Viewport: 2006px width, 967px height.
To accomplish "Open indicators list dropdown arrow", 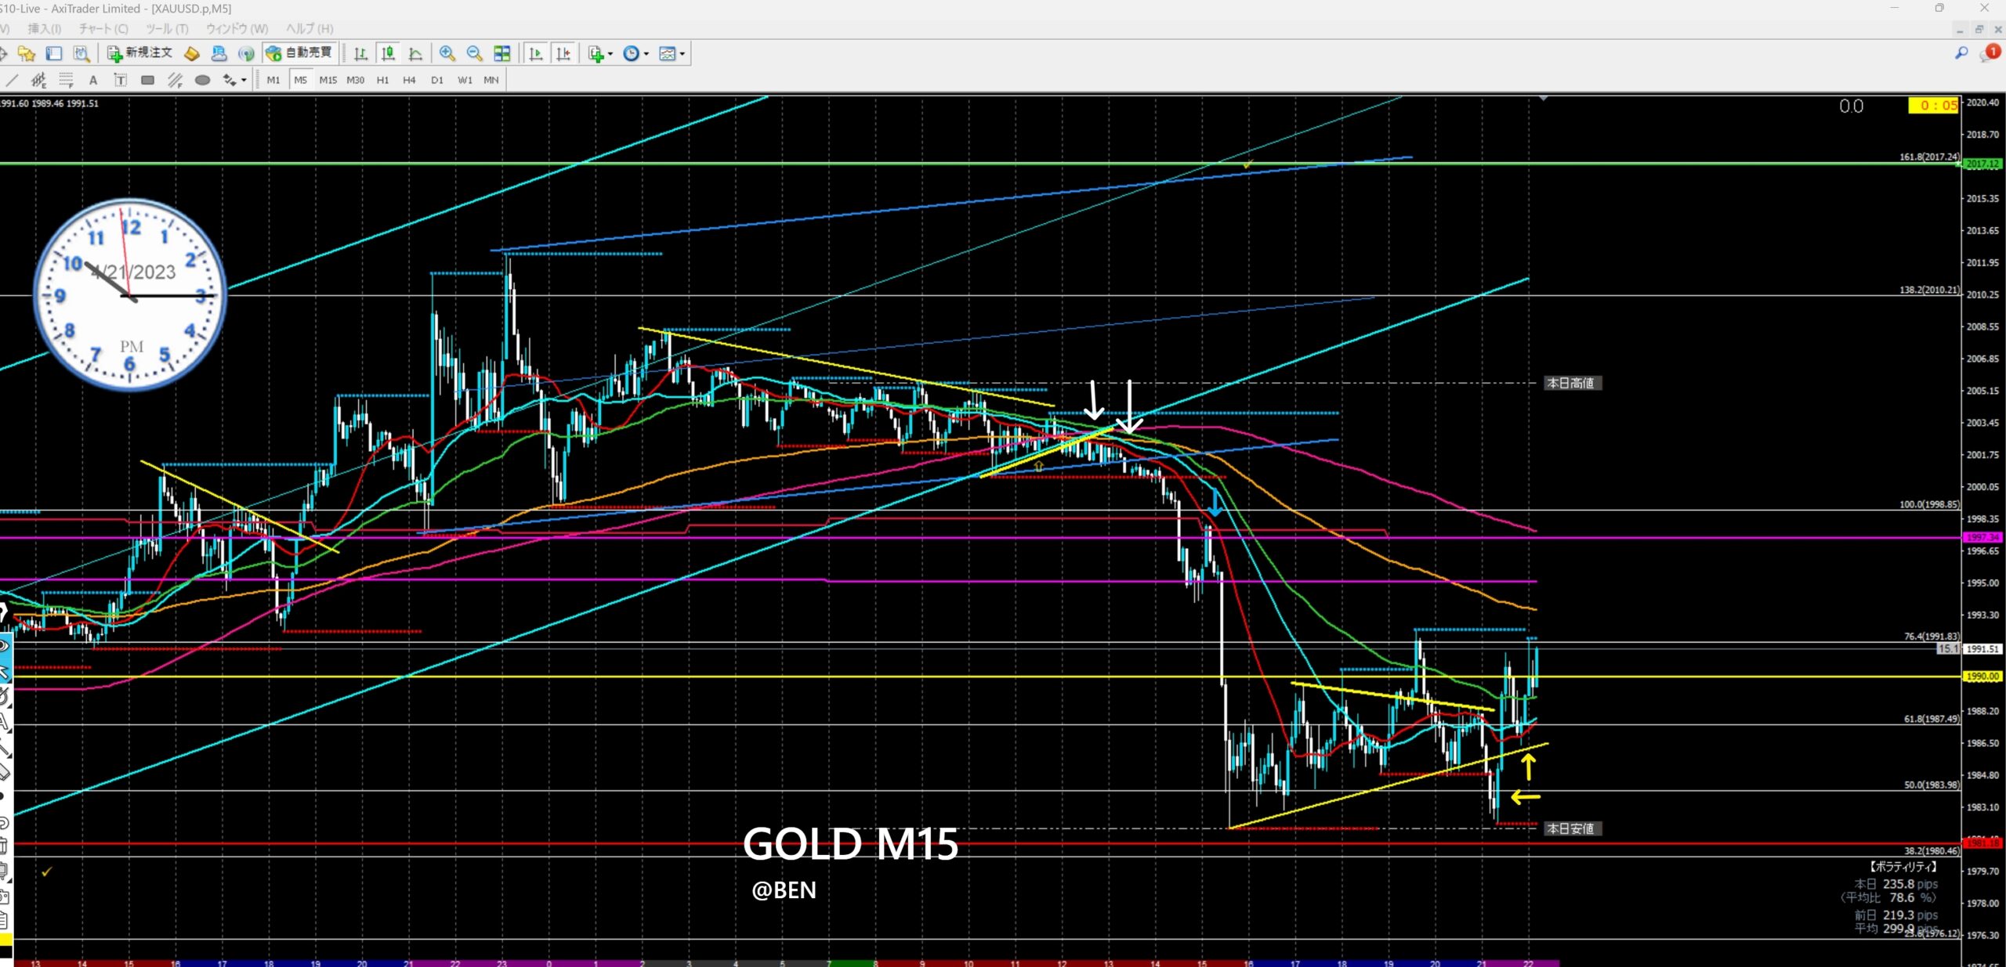I will (x=610, y=54).
